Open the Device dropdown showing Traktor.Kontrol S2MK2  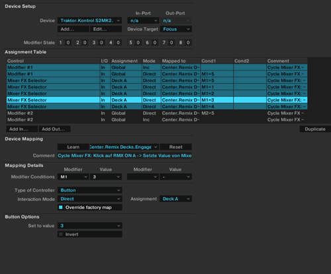89,21
